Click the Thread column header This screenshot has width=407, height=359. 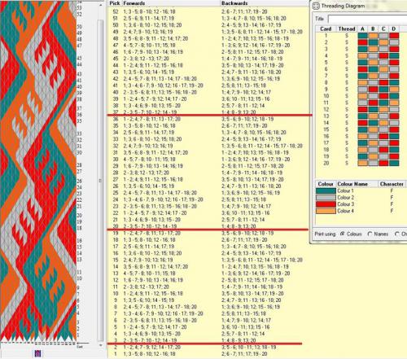point(347,28)
